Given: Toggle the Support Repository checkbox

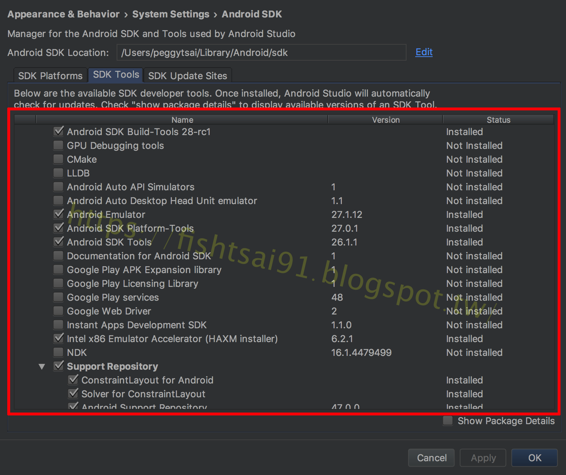Looking at the screenshot, I should click(x=58, y=366).
